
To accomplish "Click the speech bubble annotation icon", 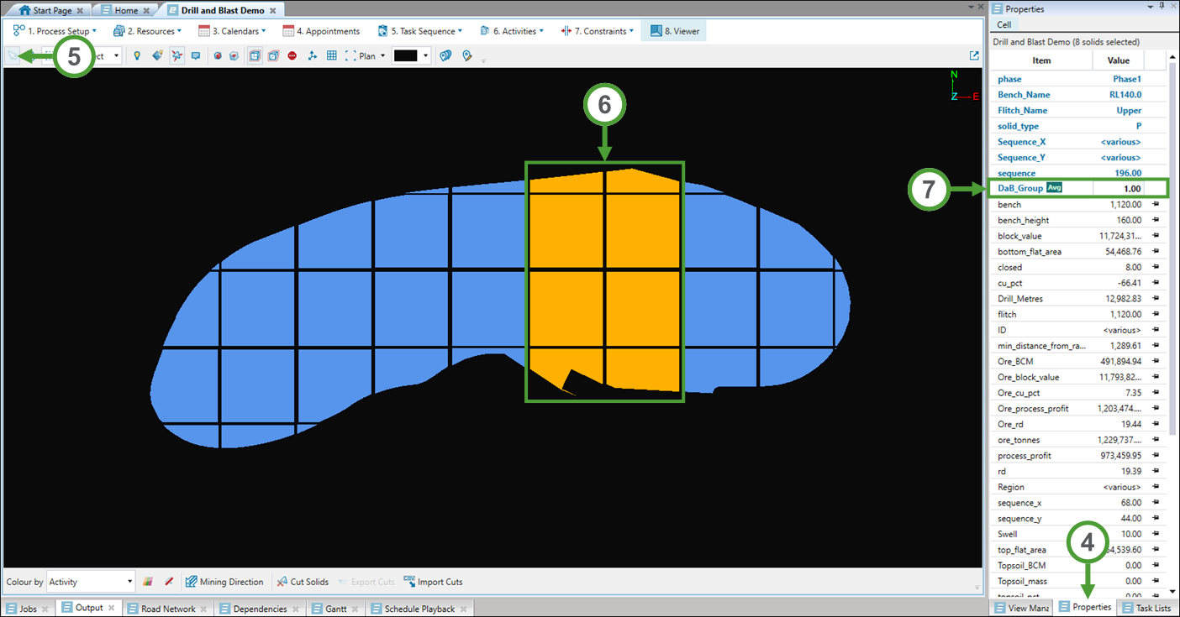I will click(196, 55).
